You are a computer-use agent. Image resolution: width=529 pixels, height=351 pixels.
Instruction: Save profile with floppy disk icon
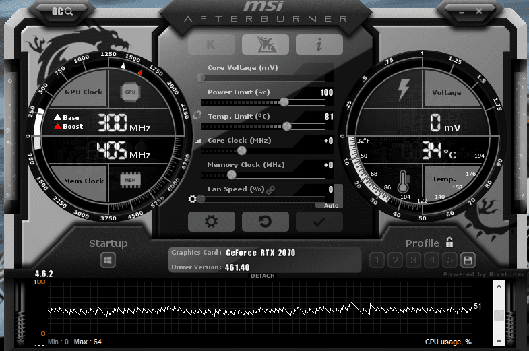pos(468,260)
